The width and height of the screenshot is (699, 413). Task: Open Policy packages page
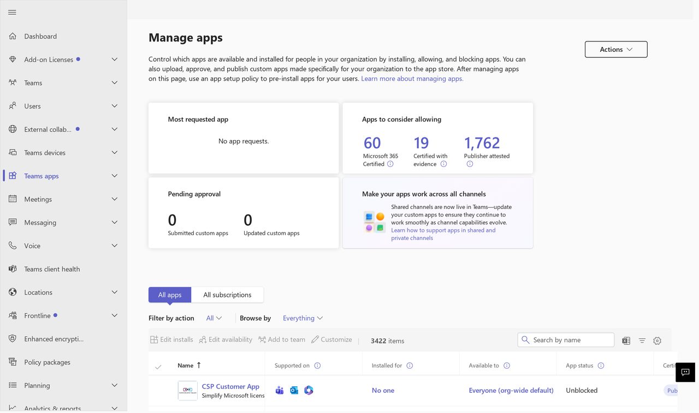47,362
